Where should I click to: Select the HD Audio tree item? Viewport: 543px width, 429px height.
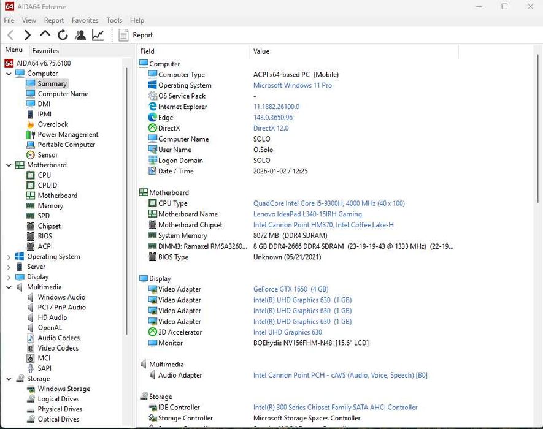[52, 317]
